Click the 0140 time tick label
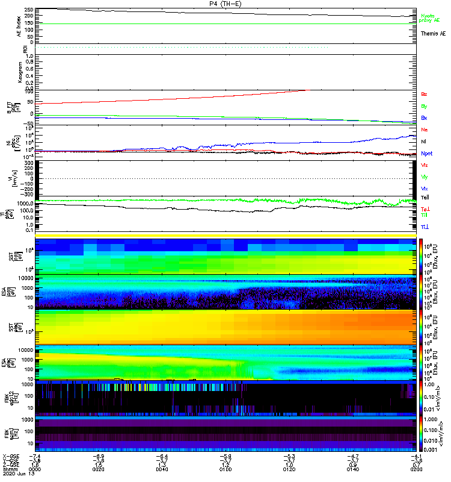Viewport: 451px width, 482px height. [352, 469]
